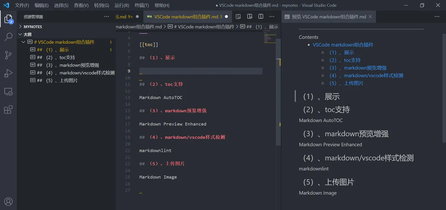Select ## (1)、展示 in the outline
Image resolution: width=446 pixels, height=210 pixels.
[x=66, y=50]
